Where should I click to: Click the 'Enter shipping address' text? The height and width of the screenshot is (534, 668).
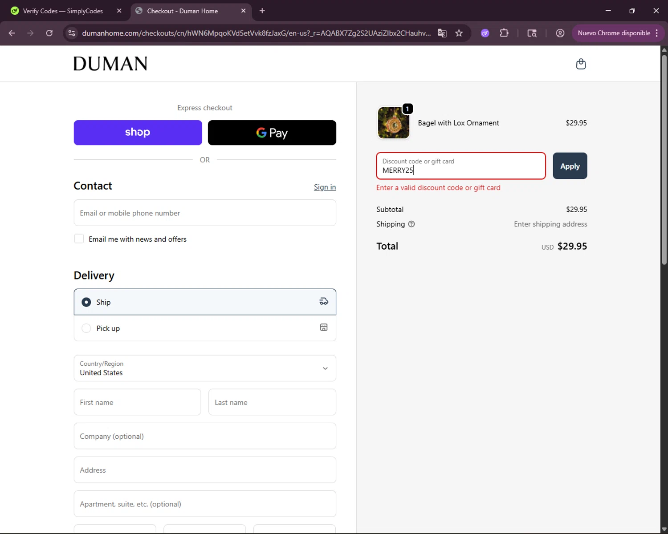(550, 224)
